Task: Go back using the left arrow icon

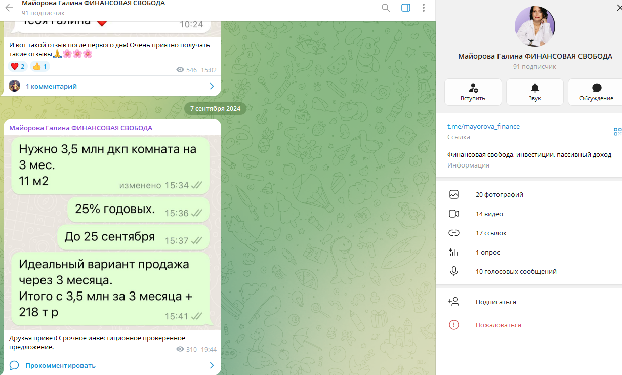Action: tap(9, 8)
